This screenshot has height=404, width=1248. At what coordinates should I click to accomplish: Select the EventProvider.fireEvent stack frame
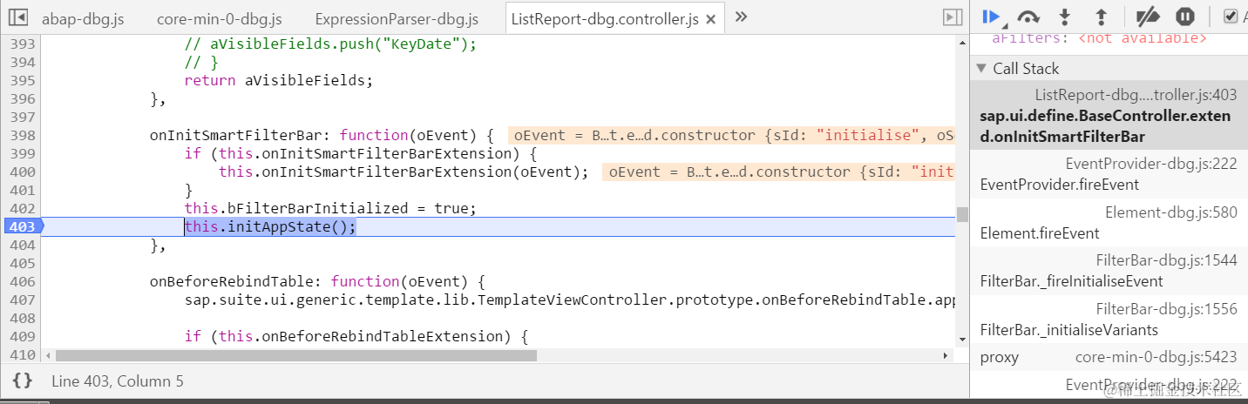click(x=1109, y=174)
